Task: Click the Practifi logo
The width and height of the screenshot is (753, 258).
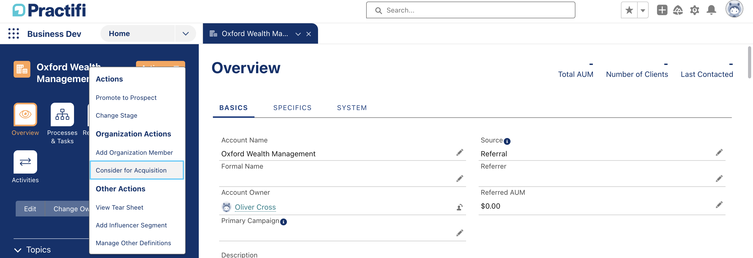Action: click(49, 10)
